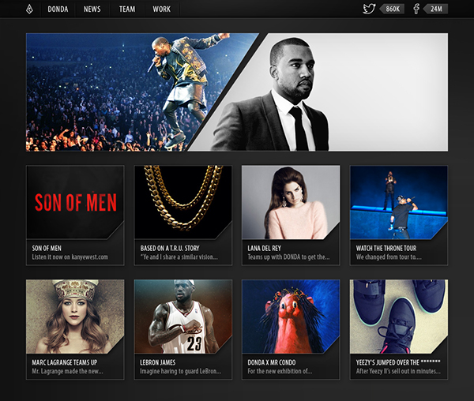This screenshot has height=401, width=474.
Task: Open the Twitter bird icon
Action: coord(369,9)
